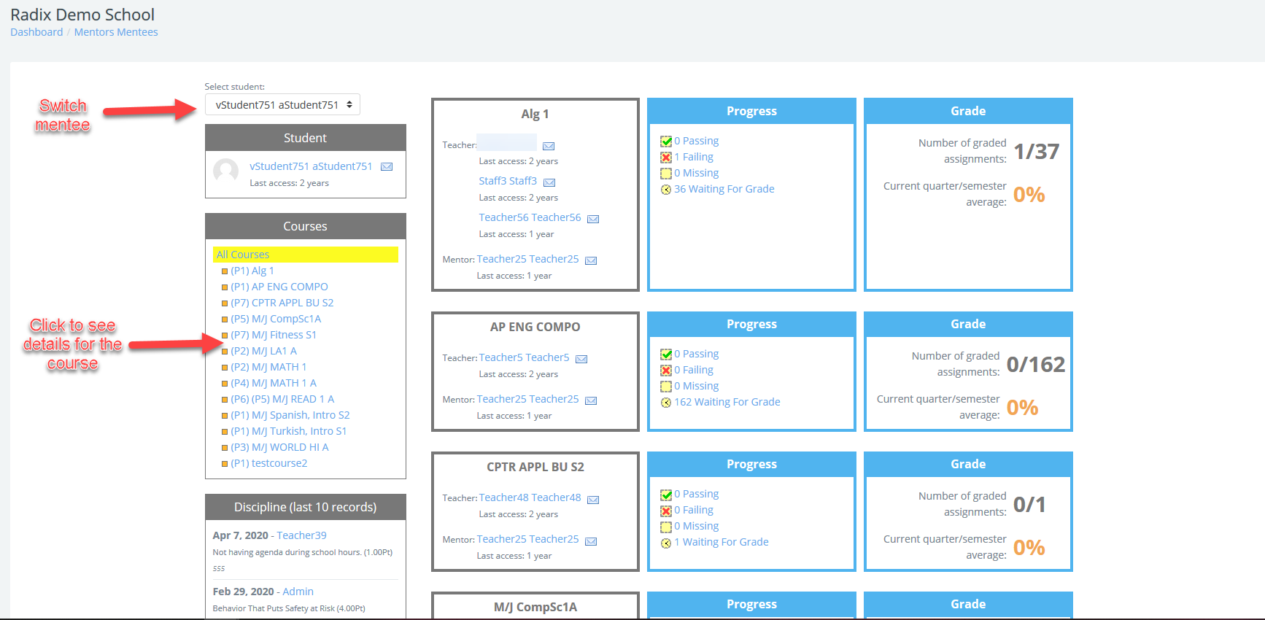Image resolution: width=1265 pixels, height=620 pixels.
Task: Click mentor envelope icon in Alg 1 card
Action: pos(591,260)
